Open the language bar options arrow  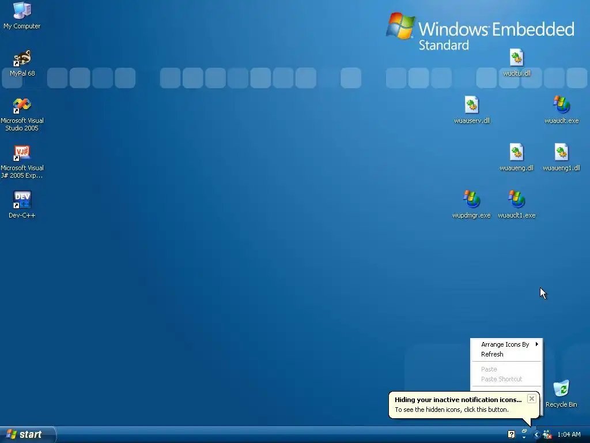pos(524,437)
